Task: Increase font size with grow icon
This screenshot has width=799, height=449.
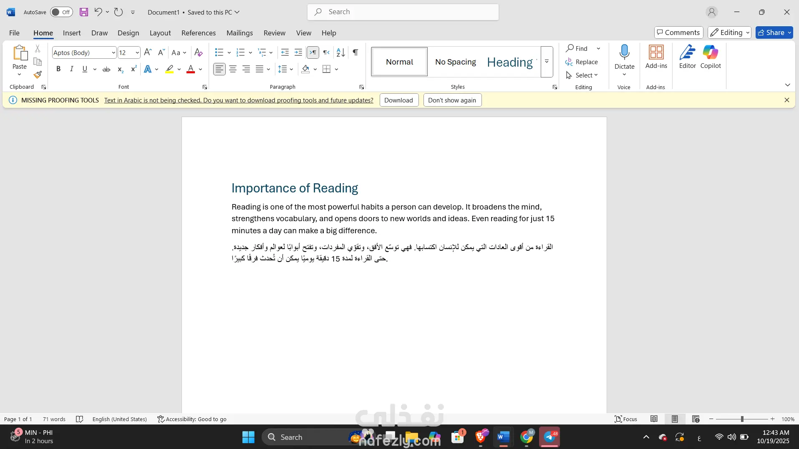Action: click(x=148, y=52)
